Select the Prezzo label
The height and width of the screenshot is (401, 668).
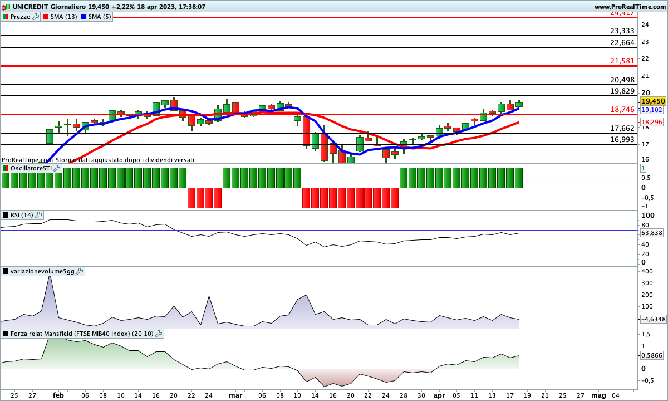click(21, 17)
